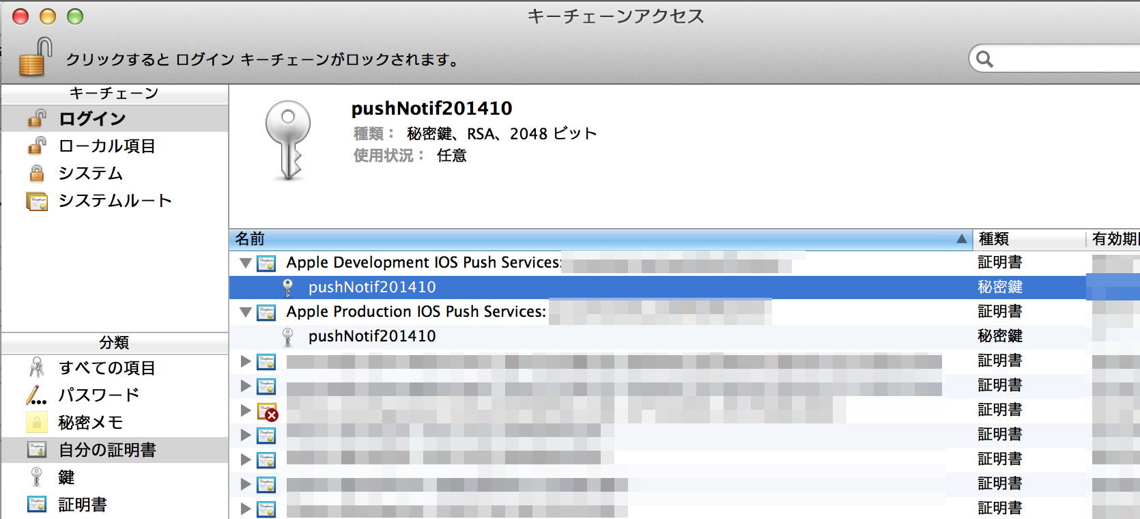Click the 鍵 key icon in sidebar
This screenshot has height=519, width=1140.
(x=37, y=477)
